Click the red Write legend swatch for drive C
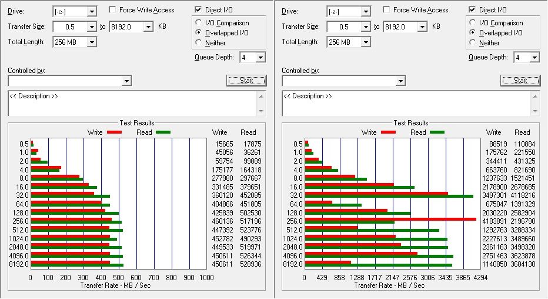548x299 pixels. [113, 132]
